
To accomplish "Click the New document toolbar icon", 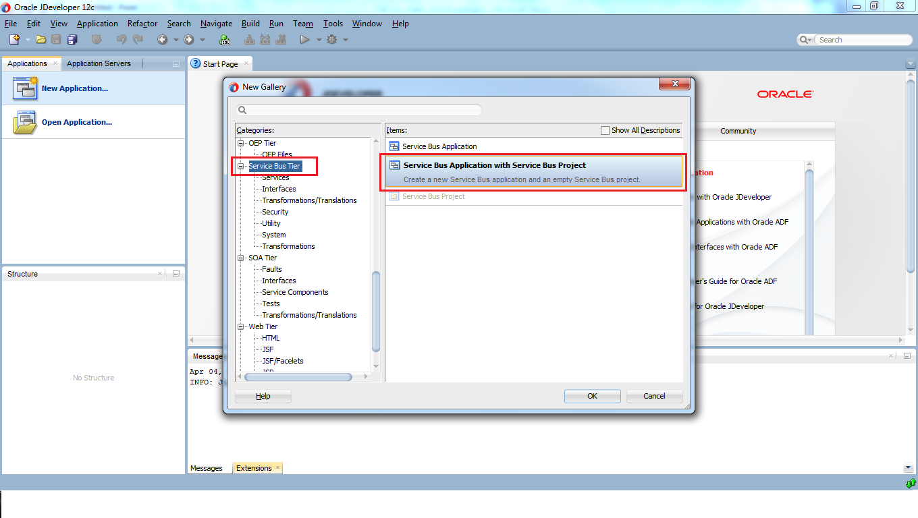I will (14, 40).
